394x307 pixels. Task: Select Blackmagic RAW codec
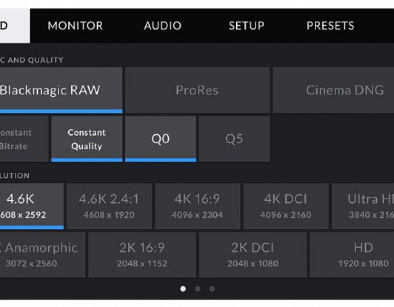pos(61,90)
